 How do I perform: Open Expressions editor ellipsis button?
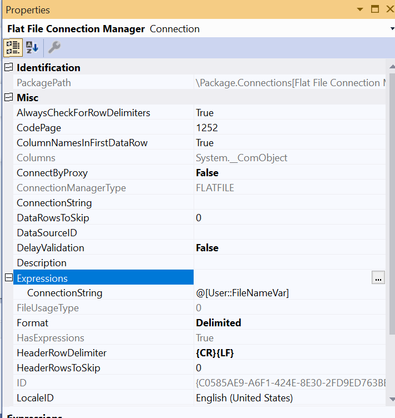pyautogui.click(x=378, y=277)
